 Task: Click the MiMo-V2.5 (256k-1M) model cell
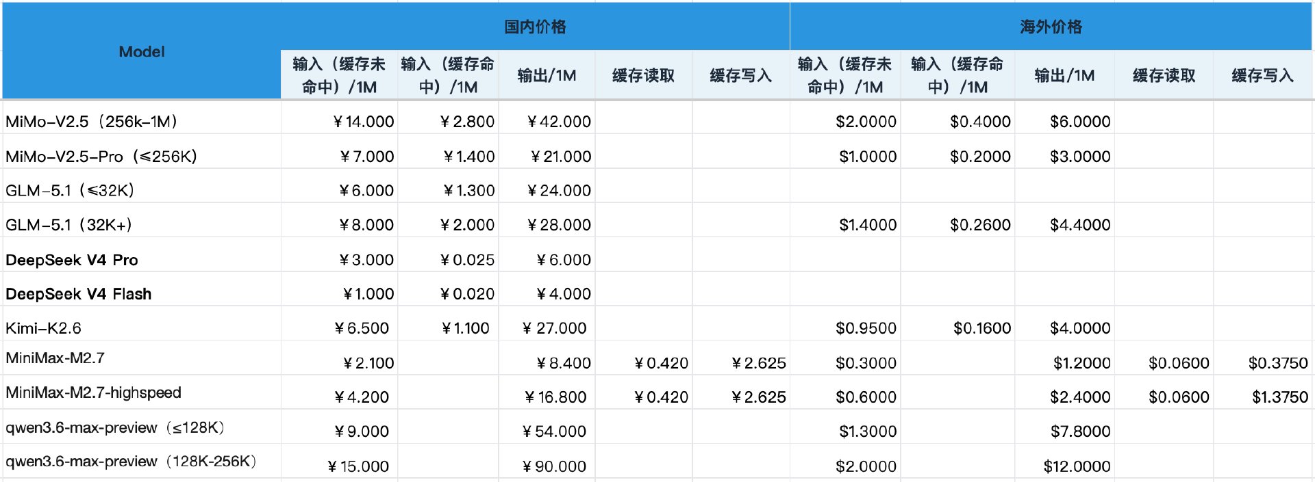(92, 122)
